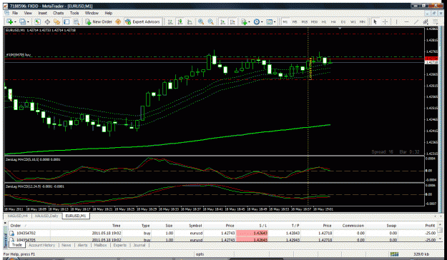Viewport: 447px width, 260px height.
Task: Switch to the XAGUSD,H4 chart tab
Action: tap(19, 216)
